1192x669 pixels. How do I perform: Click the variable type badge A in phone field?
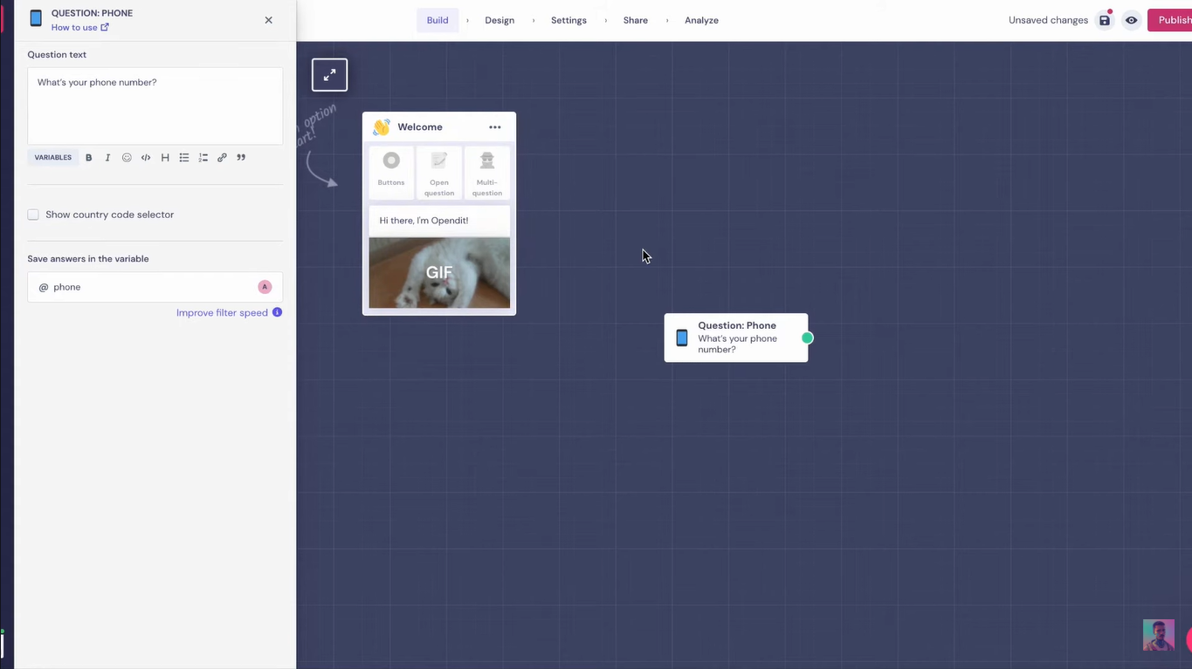(x=265, y=287)
